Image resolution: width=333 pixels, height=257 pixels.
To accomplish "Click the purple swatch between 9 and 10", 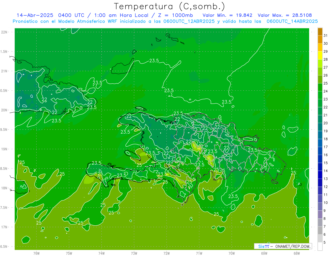I will click(x=320, y=207).
